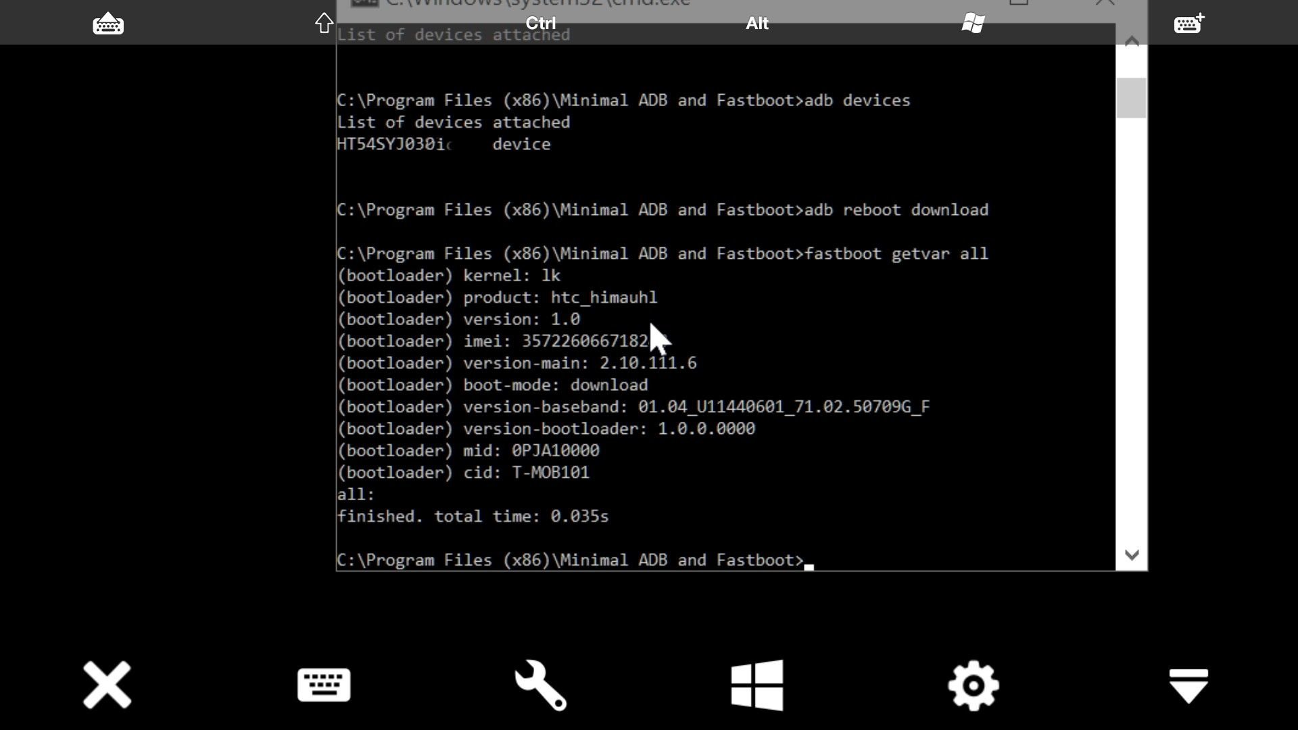Click the 'cid: T-MOB101' line
Screen dimensions: 1298x730
pos(463,472)
